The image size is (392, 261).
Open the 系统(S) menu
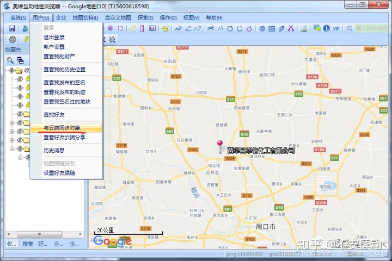(19, 18)
